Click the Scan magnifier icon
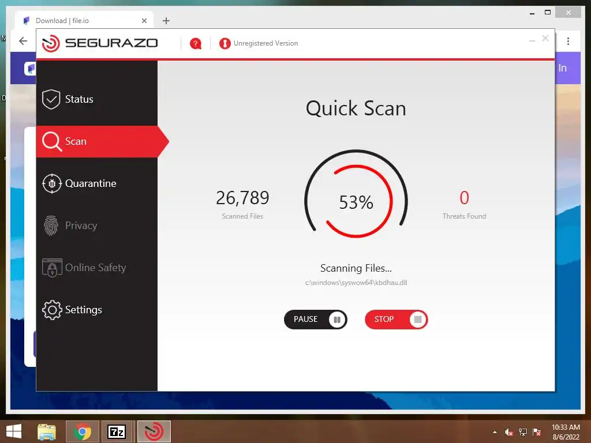The image size is (591, 443). point(51,142)
